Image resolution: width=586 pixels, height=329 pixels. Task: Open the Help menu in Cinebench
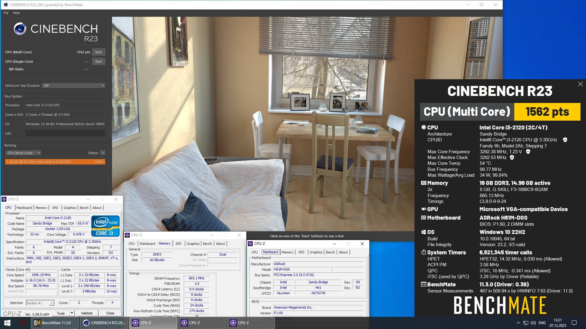click(16, 13)
